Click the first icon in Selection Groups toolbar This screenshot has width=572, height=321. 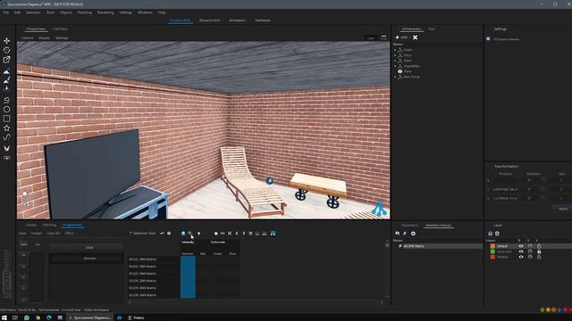pyautogui.click(x=397, y=234)
